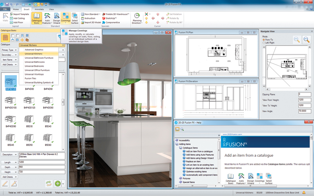
Task: Click the Walls tool icon
Action: [x=5, y=17]
